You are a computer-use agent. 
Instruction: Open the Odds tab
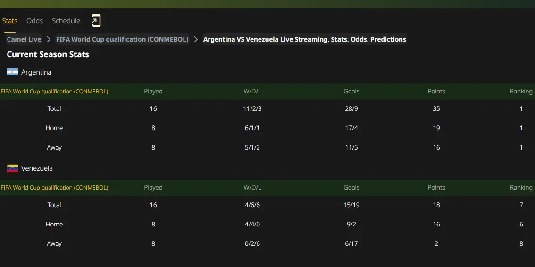(35, 21)
